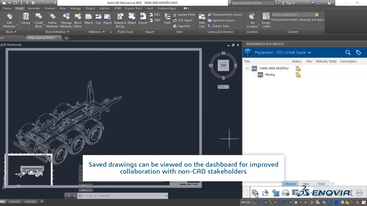Open MySession 3DS Collab Space dropdown
Screen dimensions: 367x206
(283, 53)
